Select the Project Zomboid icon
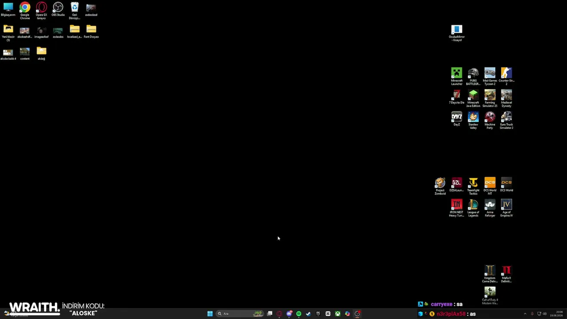 coord(440,186)
